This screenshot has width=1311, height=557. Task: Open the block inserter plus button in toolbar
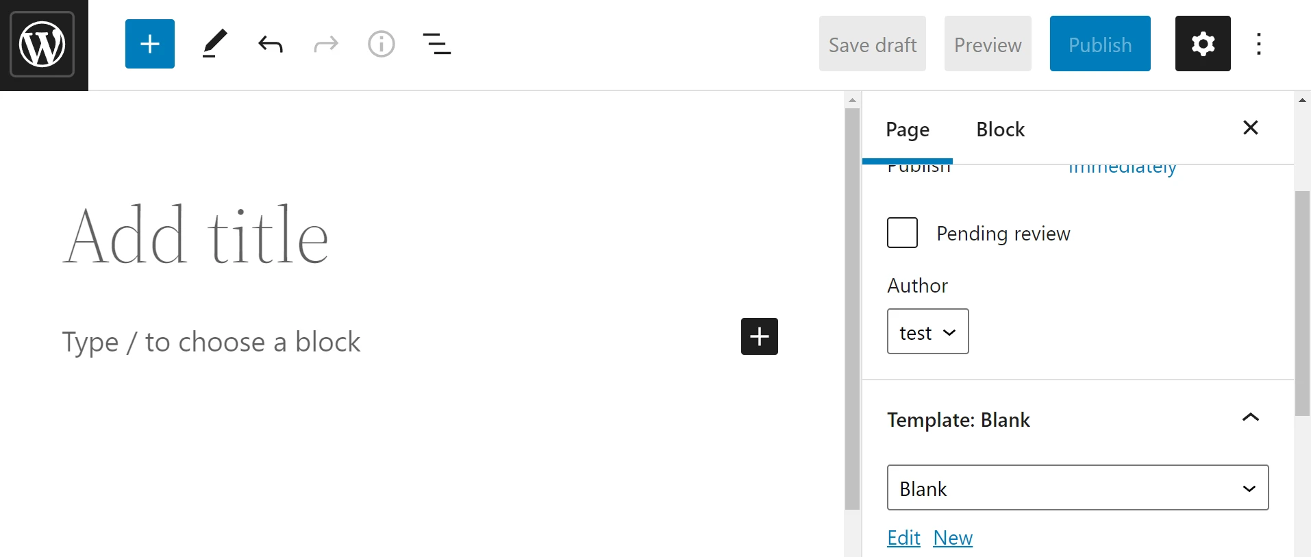coord(150,45)
